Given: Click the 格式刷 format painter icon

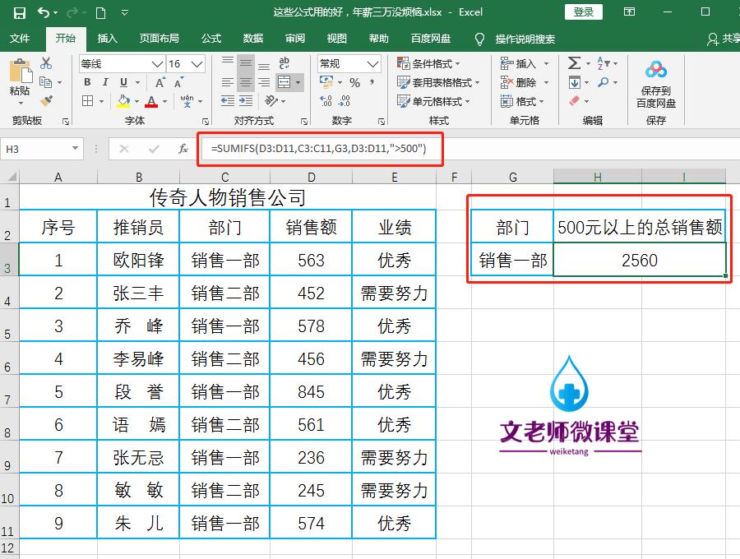Looking at the screenshot, I should pyautogui.click(x=46, y=102).
